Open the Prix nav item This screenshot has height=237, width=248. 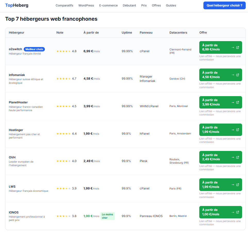[x=144, y=5]
